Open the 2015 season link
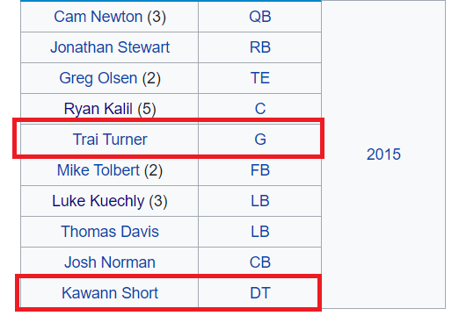Image resolution: width=459 pixels, height=323 pixels. tap(383, 154)
